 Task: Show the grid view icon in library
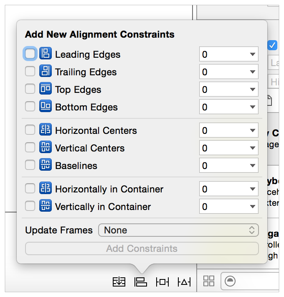coord(209,281)
